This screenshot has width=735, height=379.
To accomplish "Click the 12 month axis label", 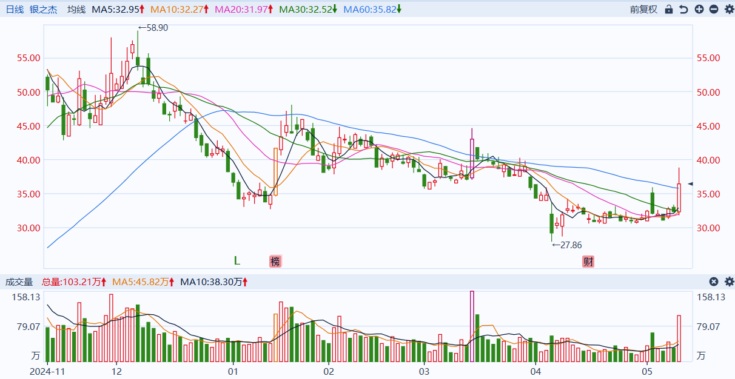I will (x=117, y=371).
